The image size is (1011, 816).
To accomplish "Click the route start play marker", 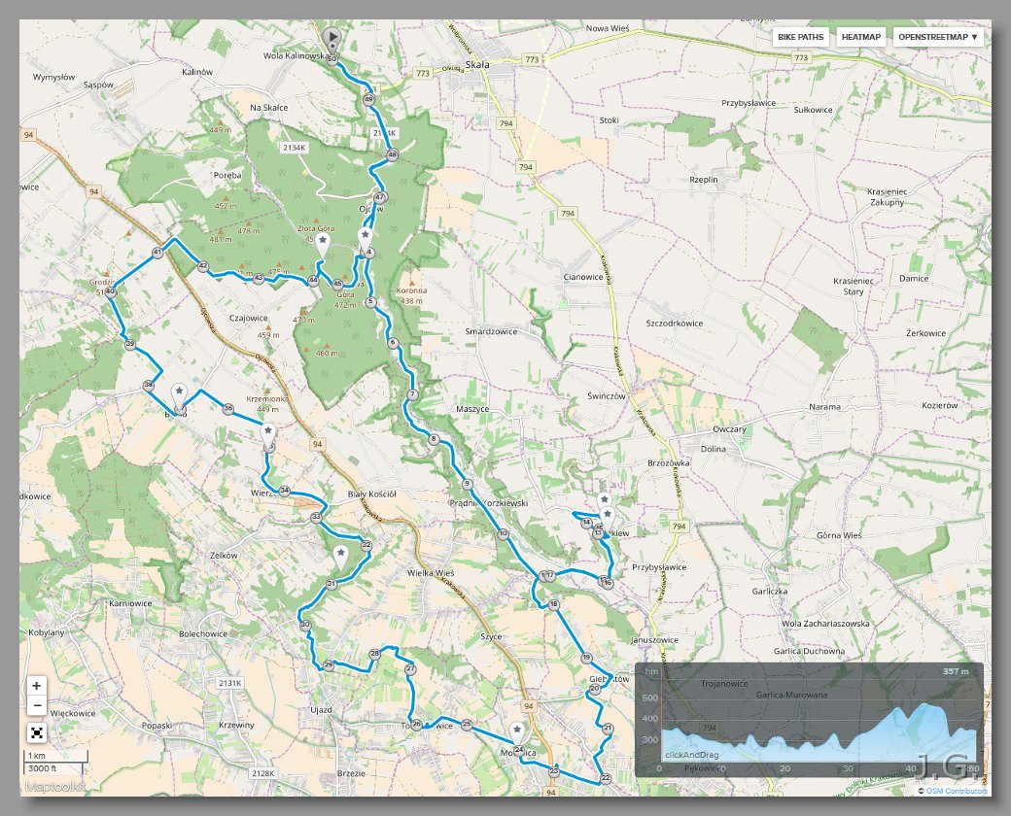I will [331, 39].
